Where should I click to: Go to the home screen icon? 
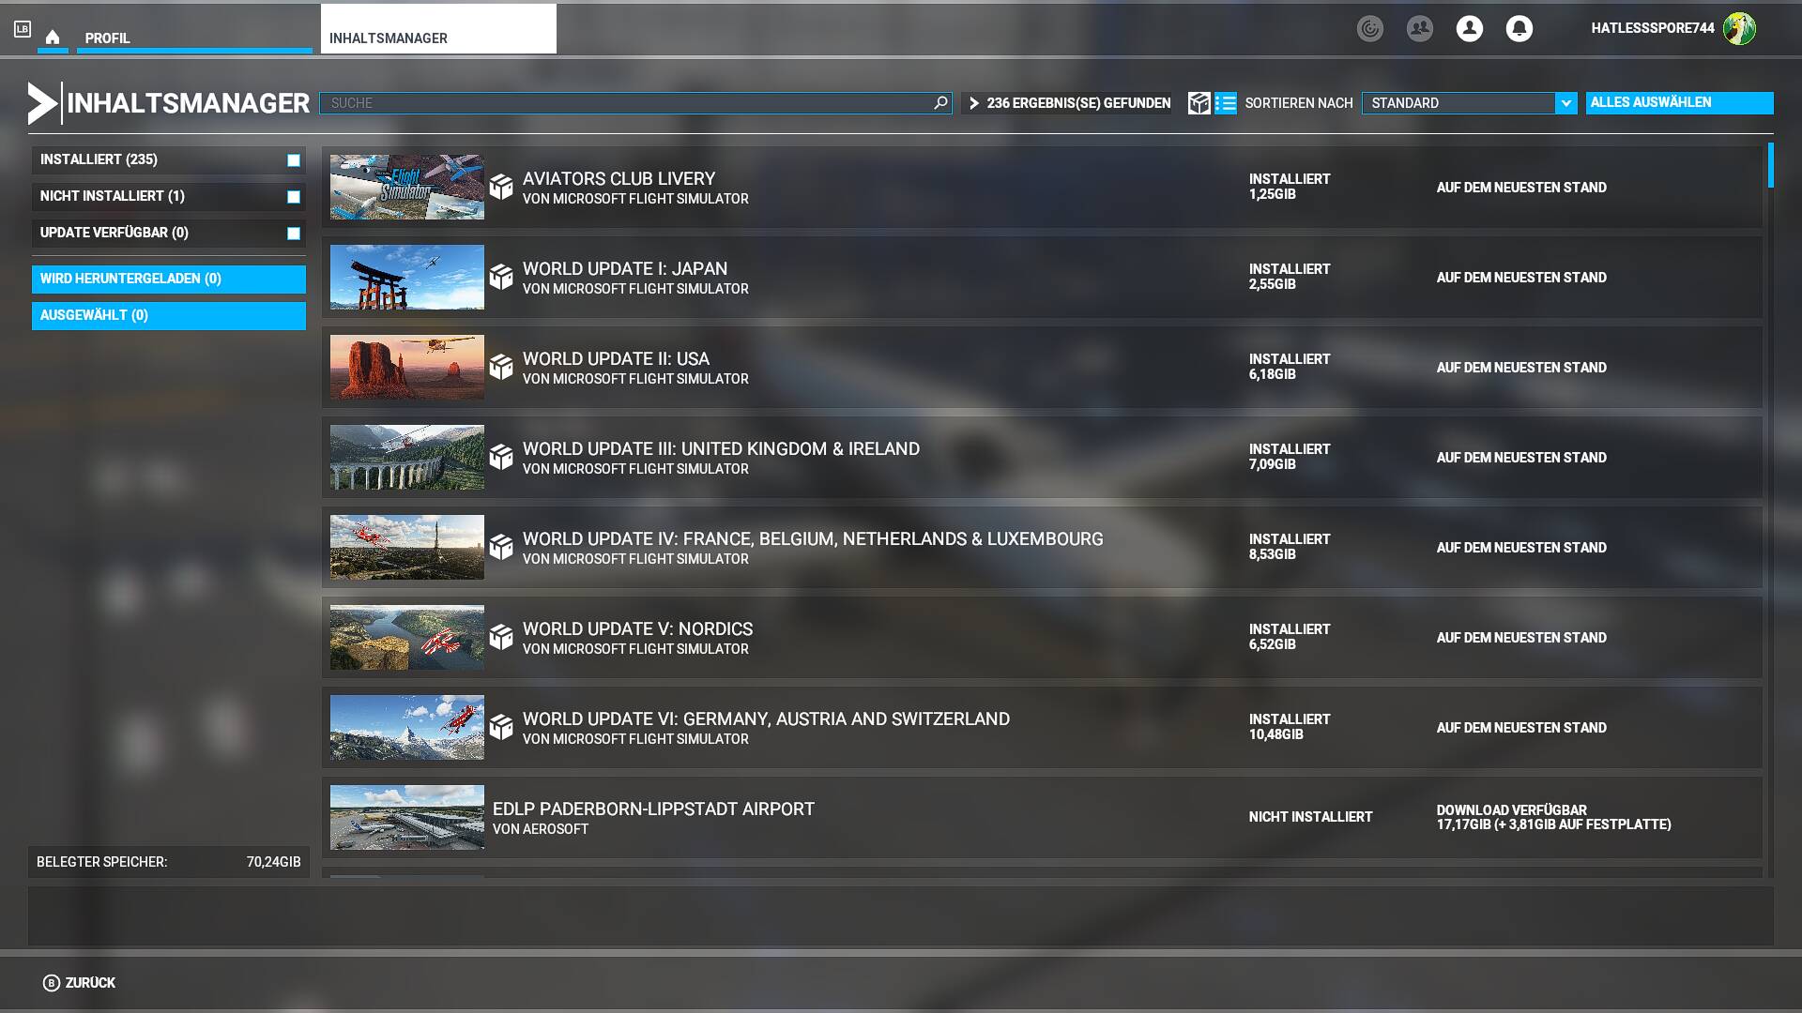tap(53, 38)
